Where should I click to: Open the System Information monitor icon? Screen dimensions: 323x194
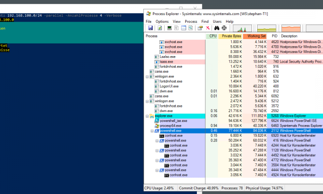tap(169, 28)
